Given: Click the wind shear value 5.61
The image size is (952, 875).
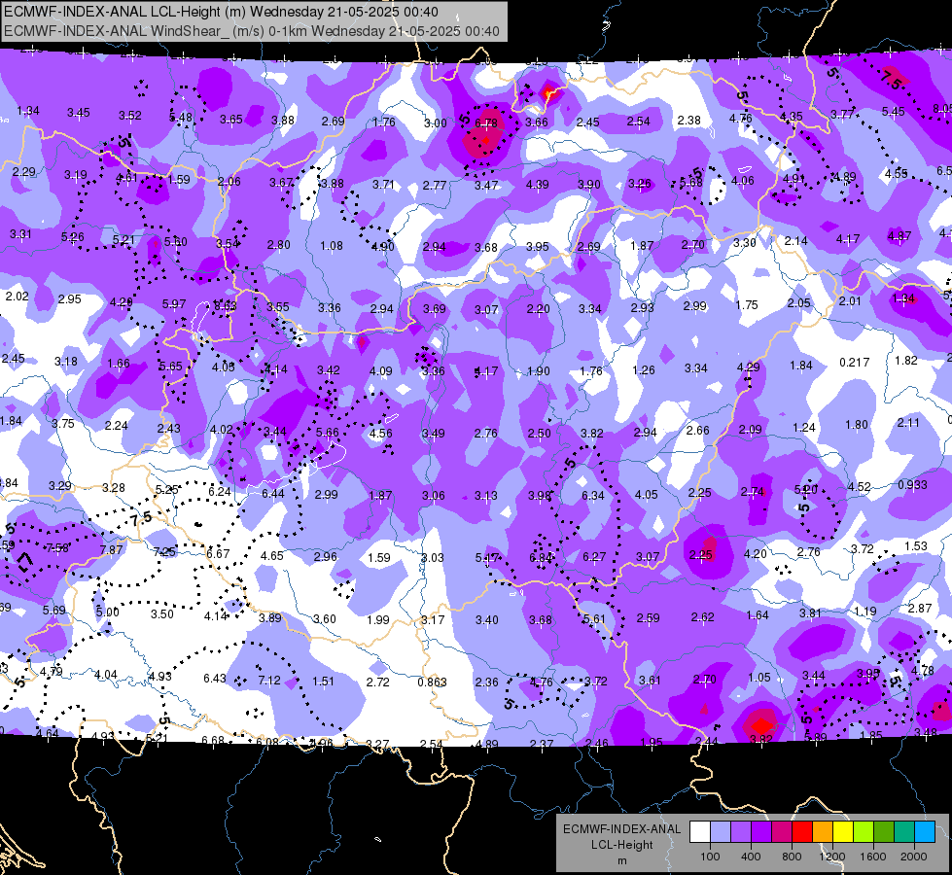Looking at the screenshot, I should pyautogui.click(x=594, y=618).
